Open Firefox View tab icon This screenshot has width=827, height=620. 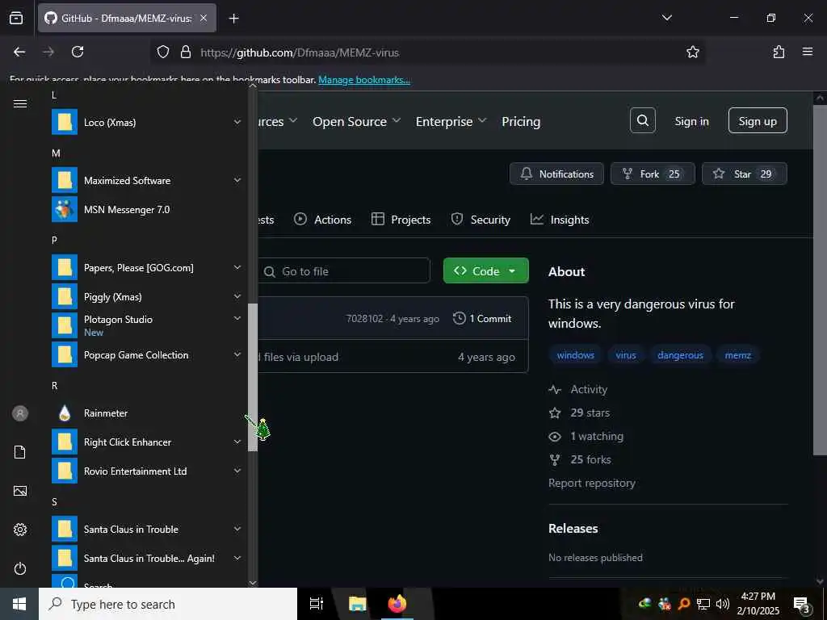tap(16, 18)
